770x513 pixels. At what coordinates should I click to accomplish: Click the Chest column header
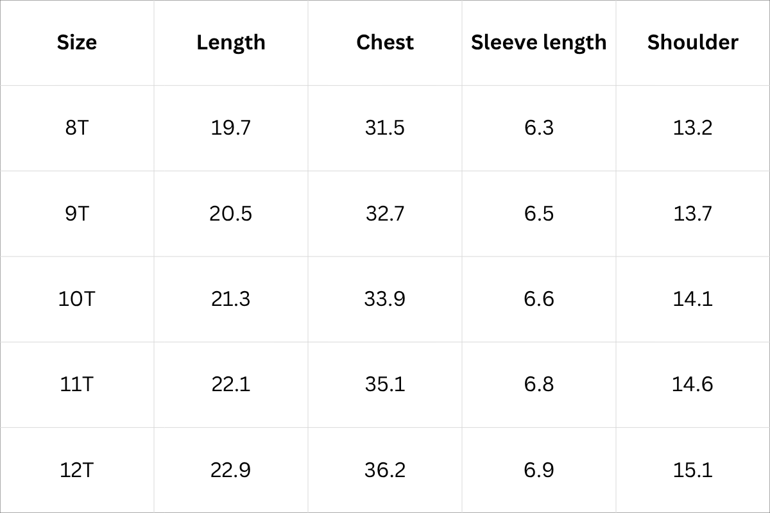385,42
